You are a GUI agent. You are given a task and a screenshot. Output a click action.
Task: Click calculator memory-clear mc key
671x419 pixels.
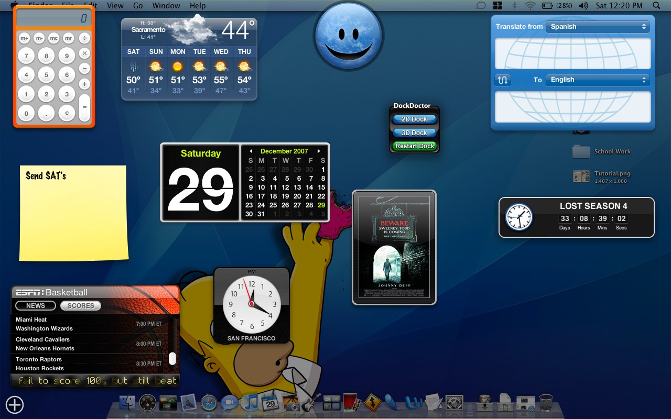[x=54, y=38]
